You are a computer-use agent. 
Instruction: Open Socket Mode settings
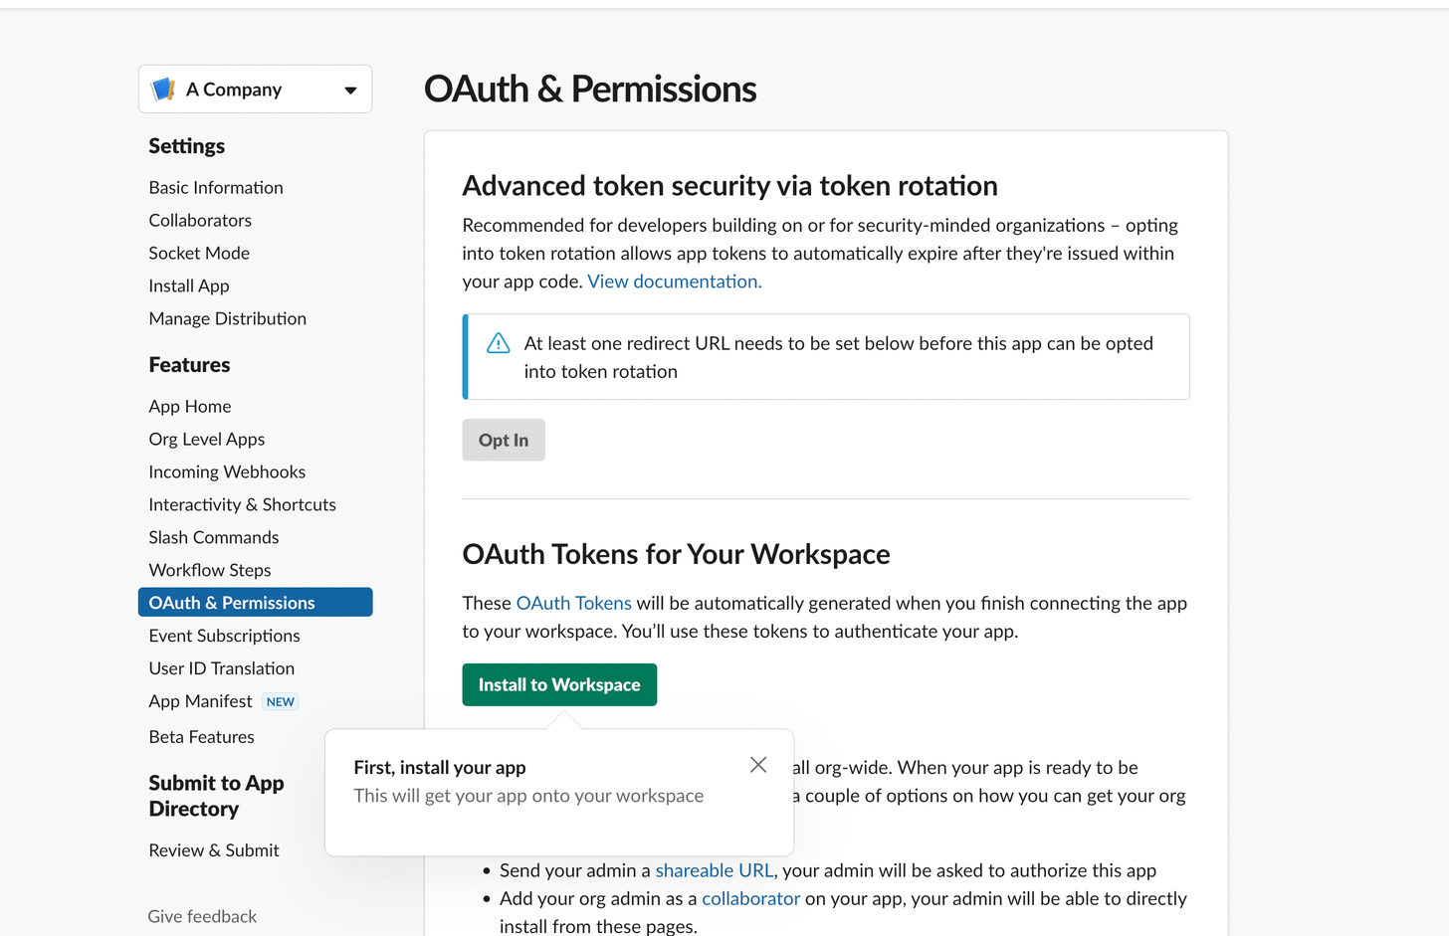(199, 253)
